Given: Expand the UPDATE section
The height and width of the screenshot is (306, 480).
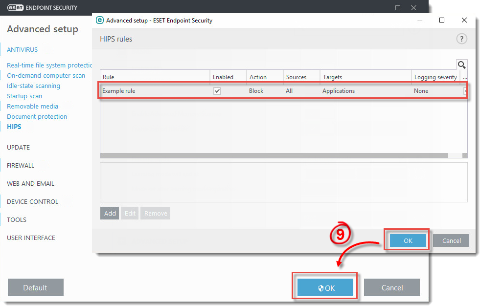Looking at the screenshot, I should (18, 147).
